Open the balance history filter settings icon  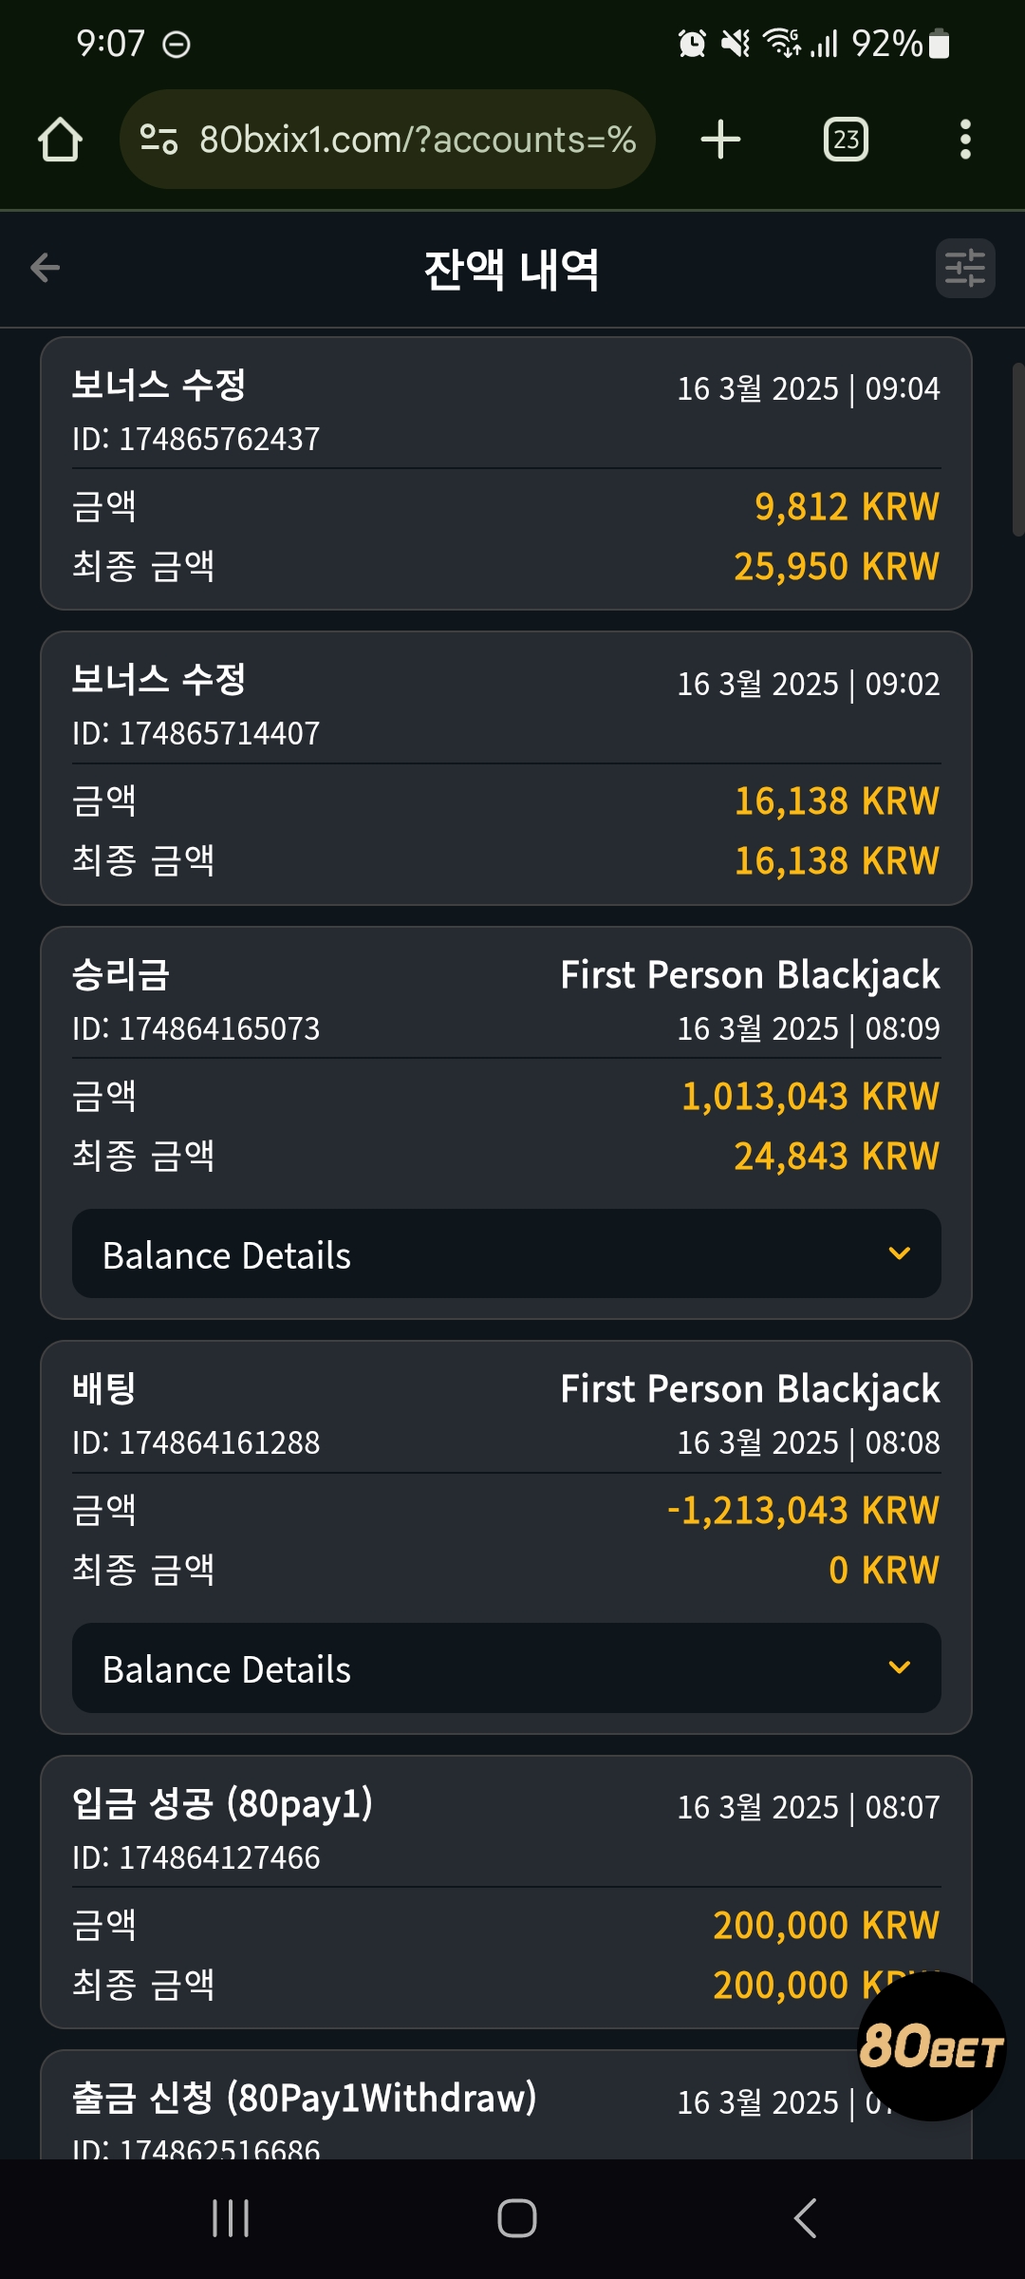pos(965,268)
